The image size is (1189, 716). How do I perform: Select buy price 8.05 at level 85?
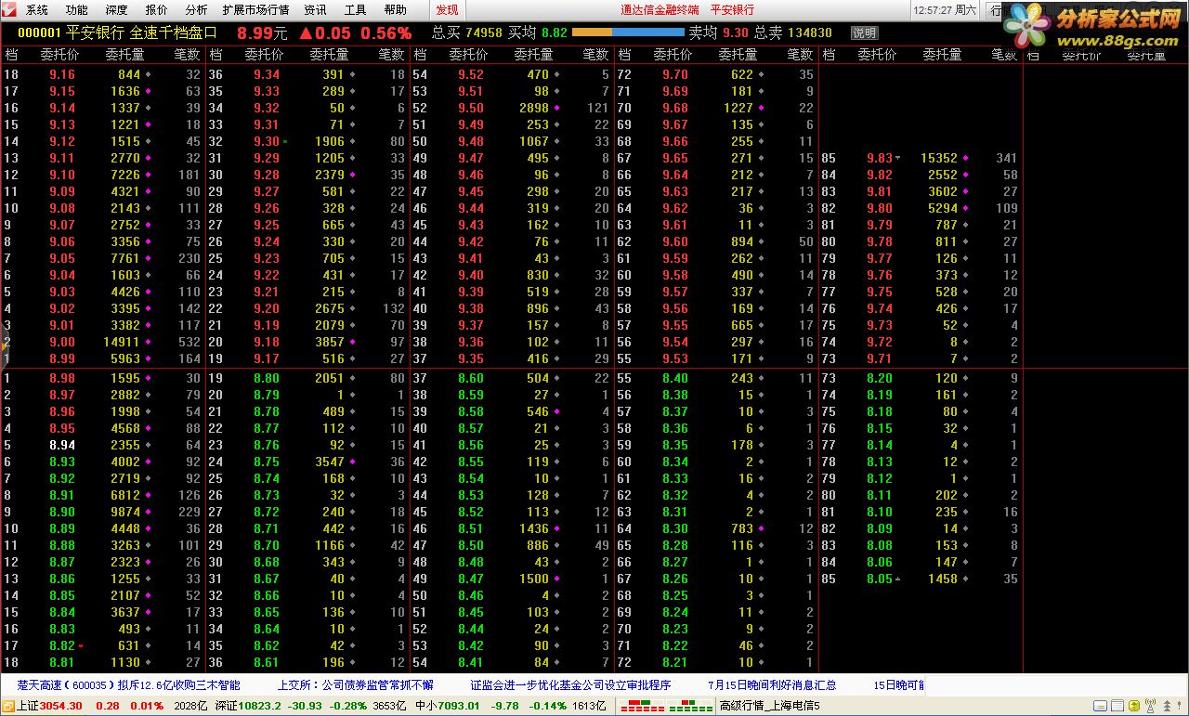tap(879, 579)
